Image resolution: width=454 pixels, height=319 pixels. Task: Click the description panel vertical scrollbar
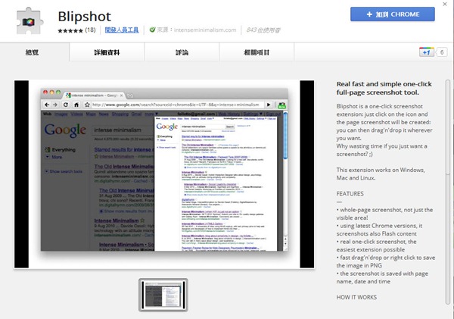tap(448, 192)
